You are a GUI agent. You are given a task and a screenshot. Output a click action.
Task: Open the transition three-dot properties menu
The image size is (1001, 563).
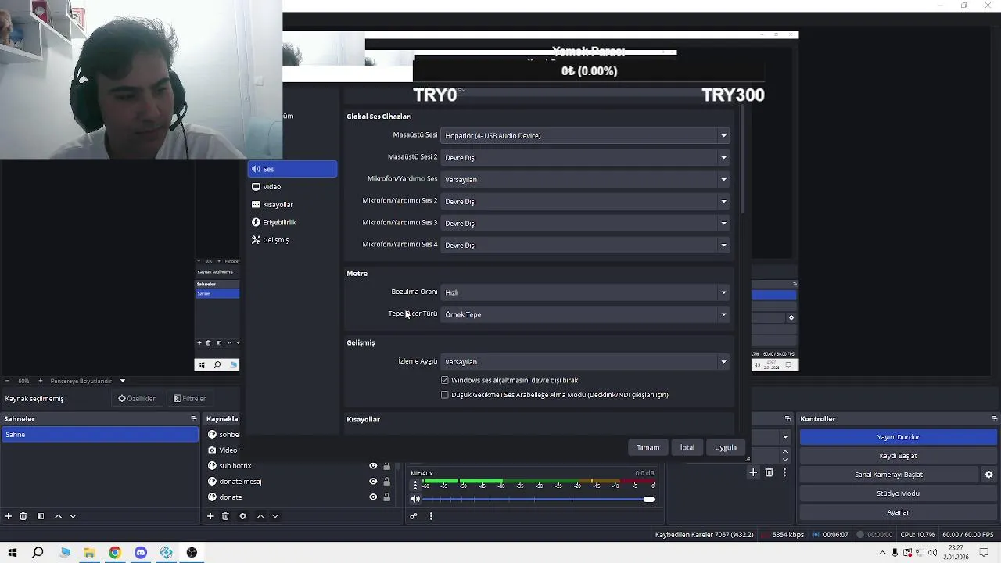click(784, 472)
